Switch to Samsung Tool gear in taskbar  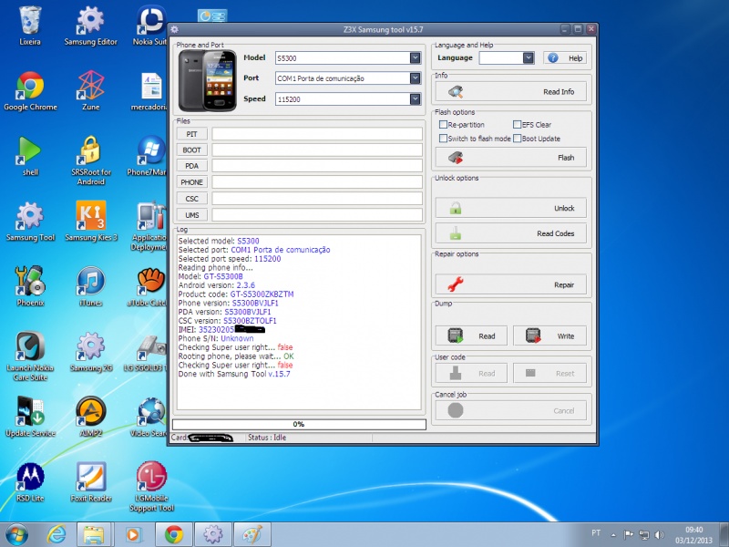(213, 534)
